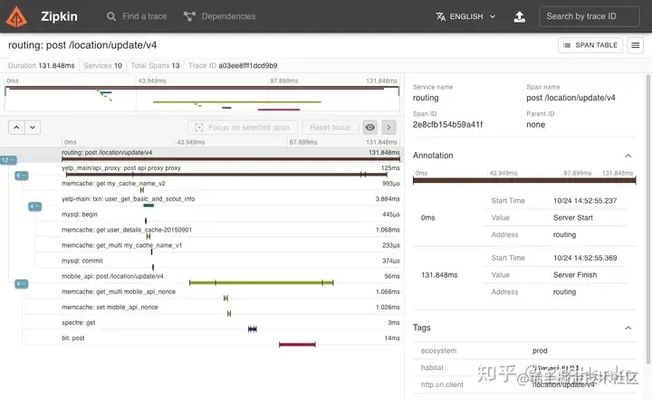Open the SPAN TABLE view

[590, 45]
